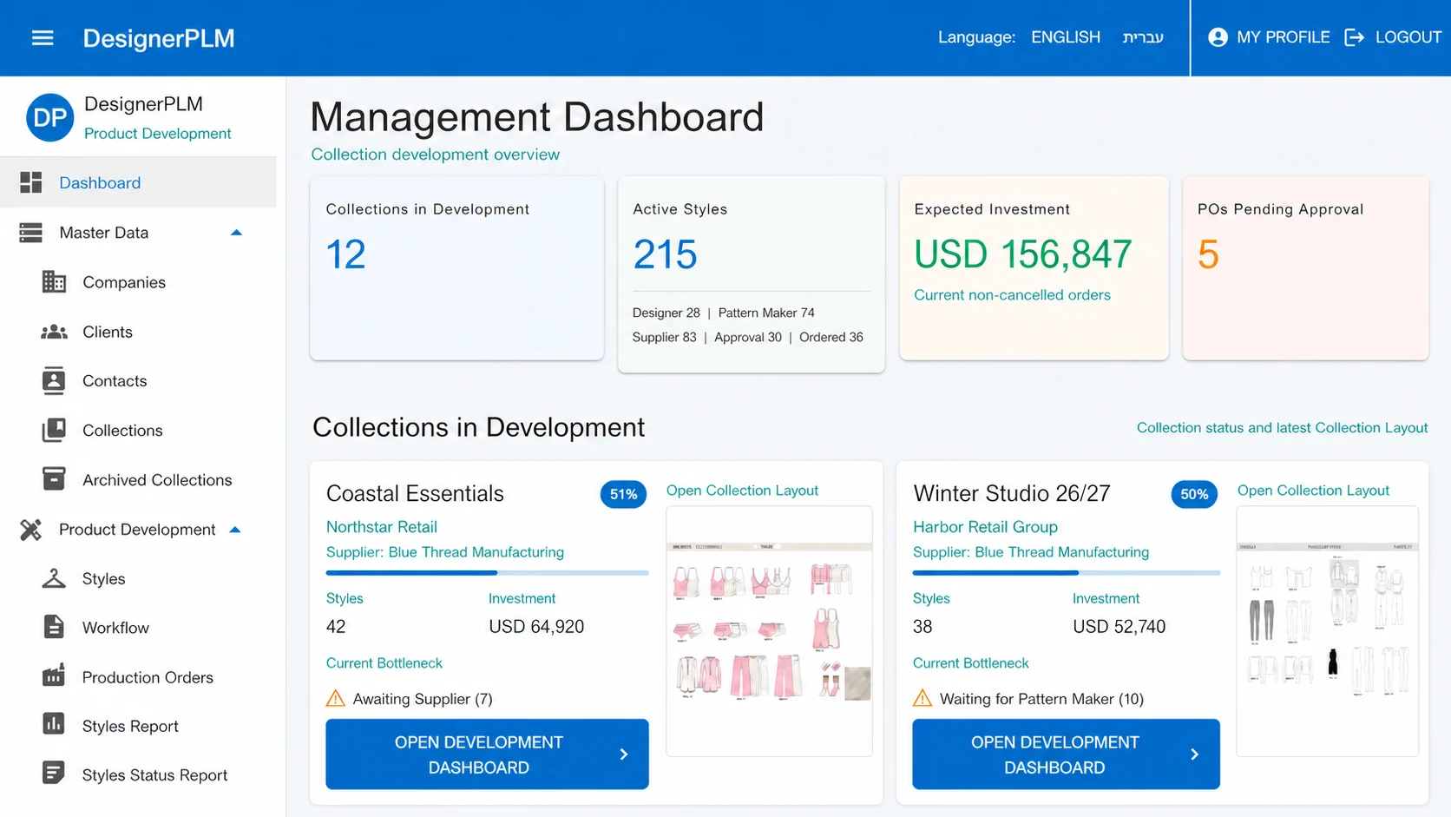Collapse the Product Development section arrow
Screen dimensions: 1451x817
[234, 530]
